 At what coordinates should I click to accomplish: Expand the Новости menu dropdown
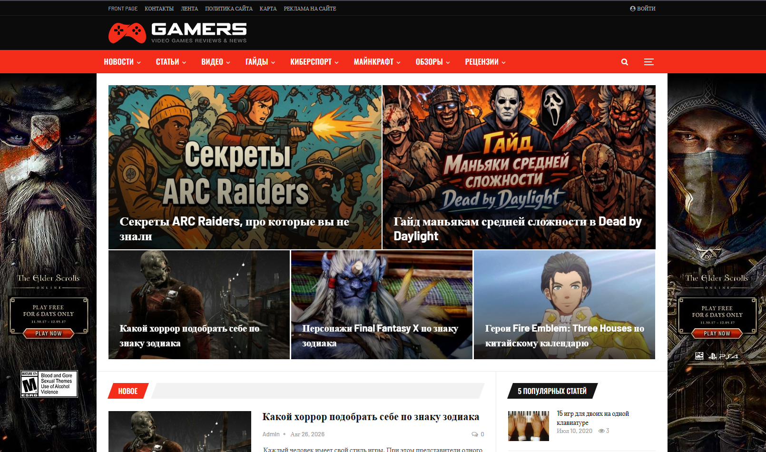[x=122, y=62]
